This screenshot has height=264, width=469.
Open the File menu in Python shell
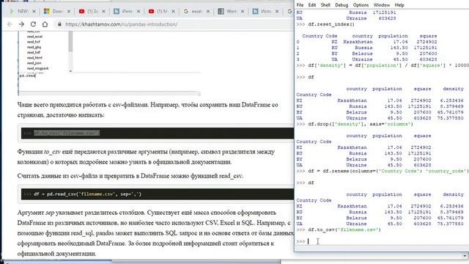(300, 5)
